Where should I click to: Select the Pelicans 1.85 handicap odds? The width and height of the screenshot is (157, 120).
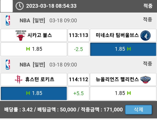pos(123,93)
